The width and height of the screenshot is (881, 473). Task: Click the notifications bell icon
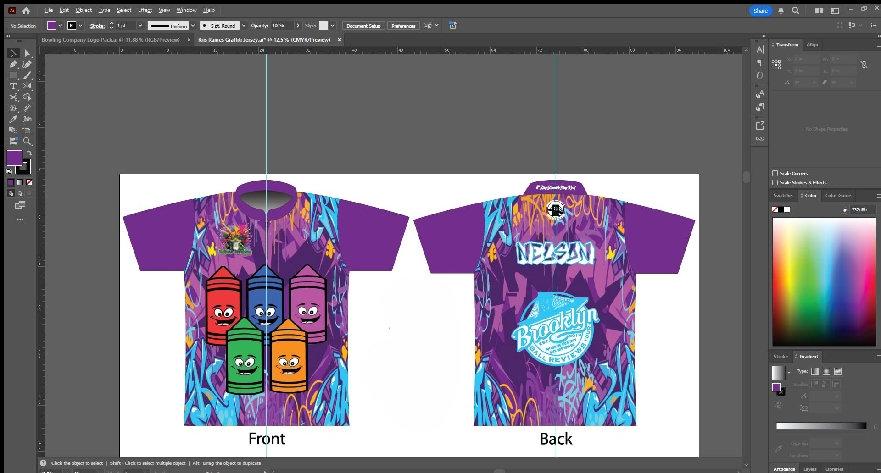pos(781,11)
